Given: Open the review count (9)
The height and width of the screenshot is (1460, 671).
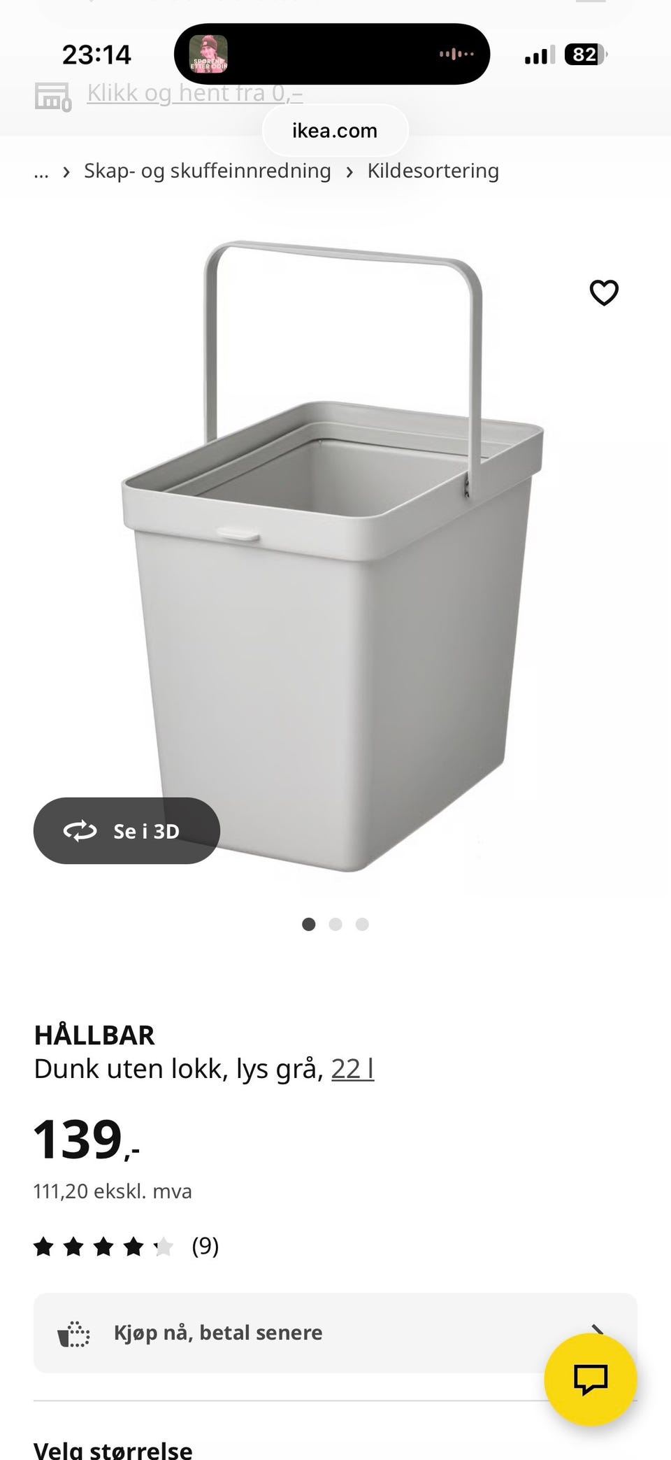Looking at the screenshot, I should 205,1246.
